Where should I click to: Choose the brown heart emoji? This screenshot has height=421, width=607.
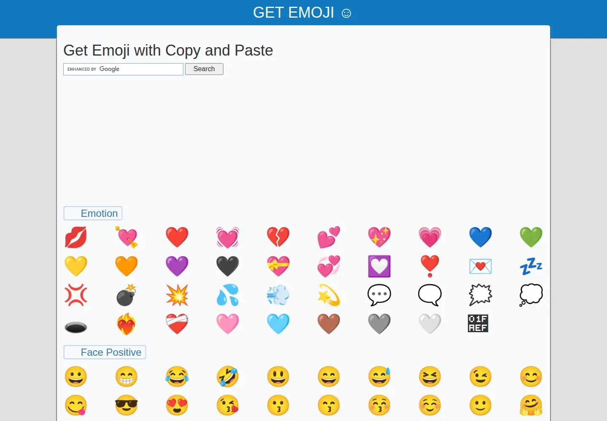pos(329,324)
